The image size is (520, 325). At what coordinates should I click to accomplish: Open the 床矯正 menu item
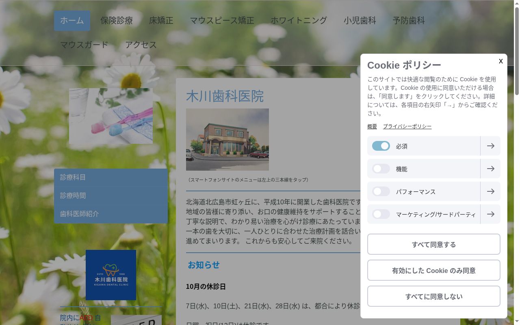click(x=161, y=21)
